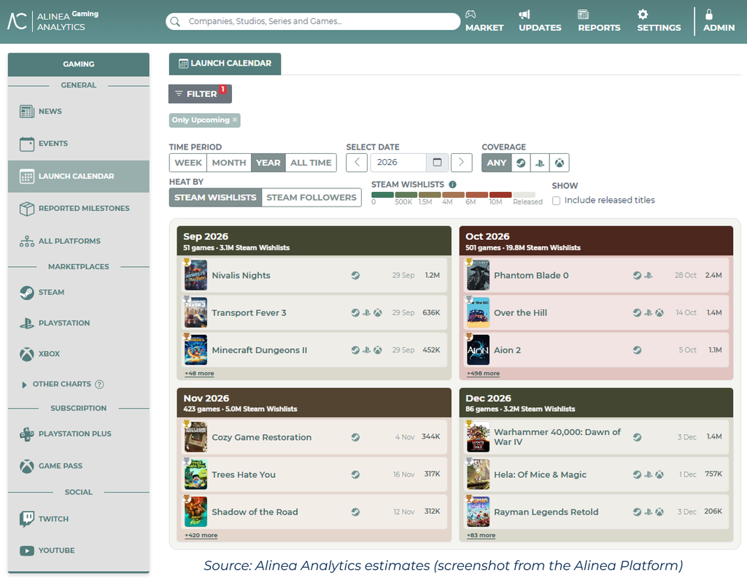The image size is (747, 583).
Task: Set time period to Month
Action: 228,163
